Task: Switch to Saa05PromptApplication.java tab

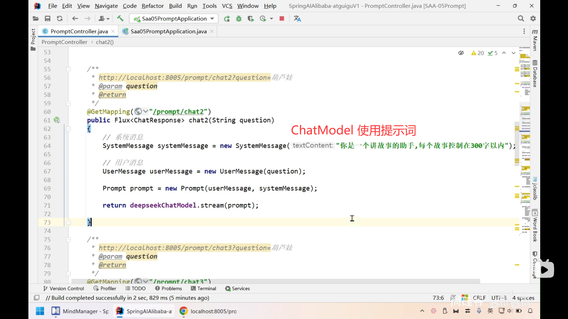Action: coord(168,31)
